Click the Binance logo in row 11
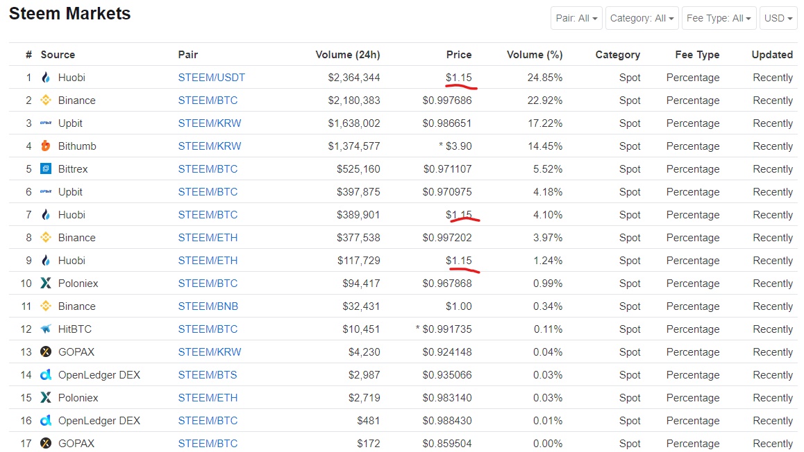Screen dimensions: 804x452 coord(46,306)
